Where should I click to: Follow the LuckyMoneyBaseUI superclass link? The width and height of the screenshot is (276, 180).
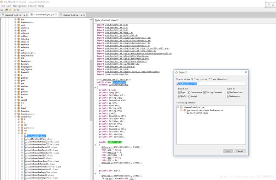click(x=118, y=85)
